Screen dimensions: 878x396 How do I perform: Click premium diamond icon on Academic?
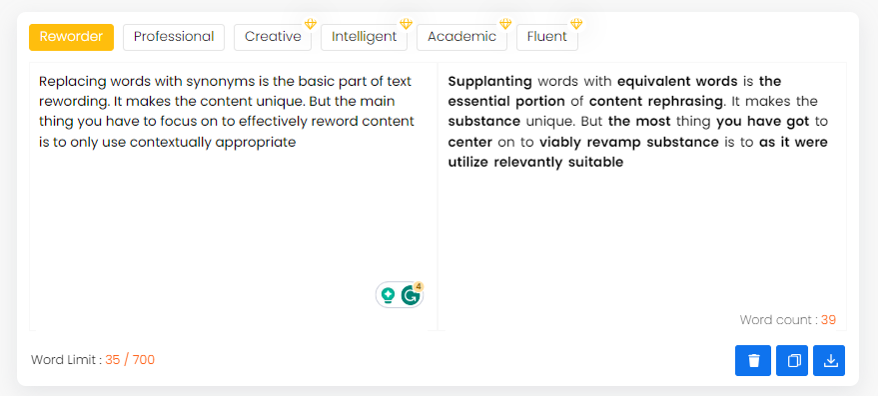point(505,24)
